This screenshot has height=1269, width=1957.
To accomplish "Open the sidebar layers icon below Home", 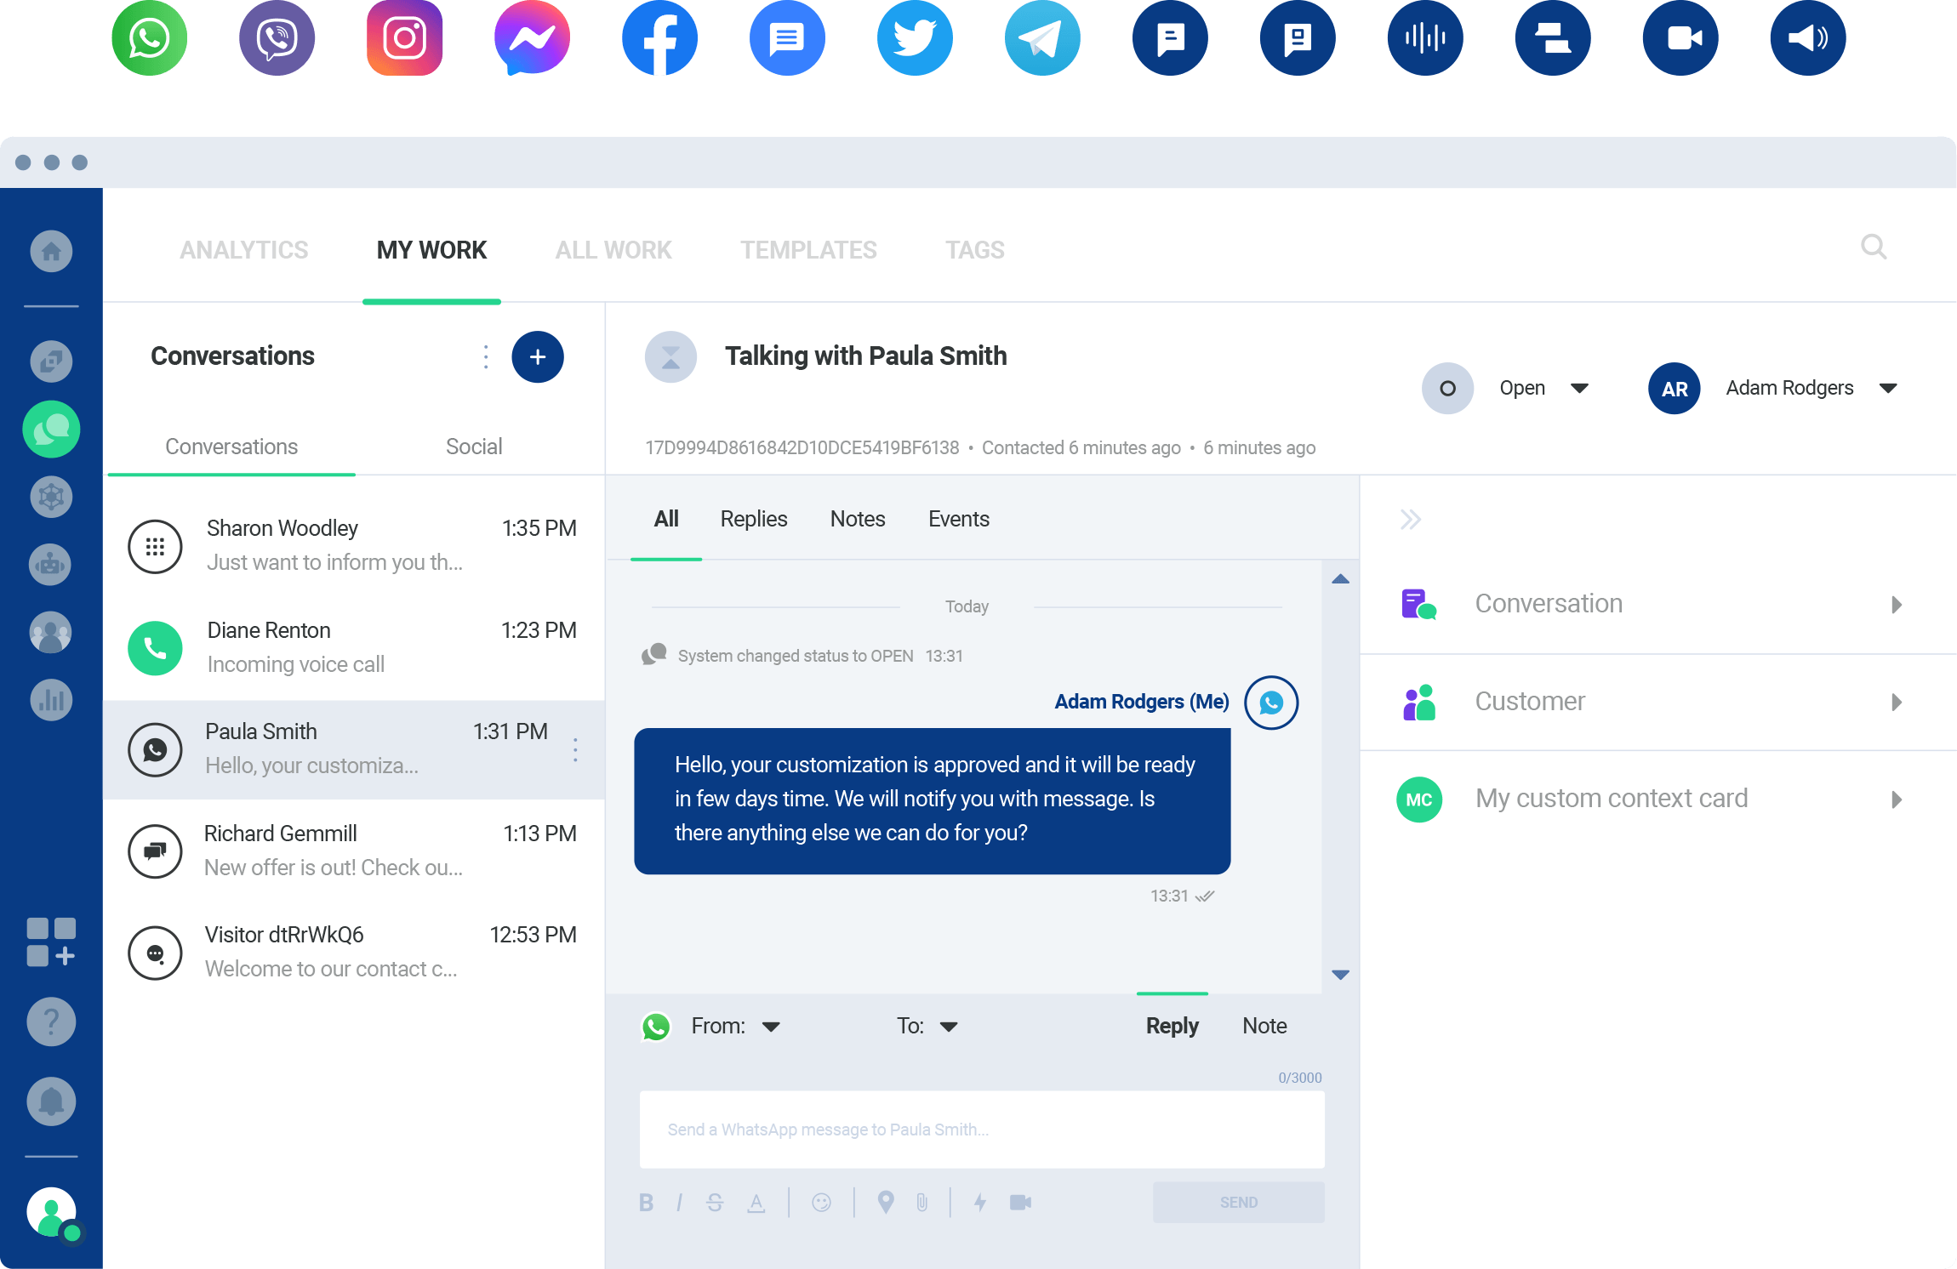I will pos(51,361).
